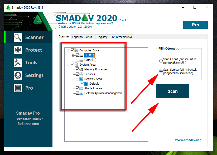This screenshot has height=155, width=217.
Task: Click the DB Update 20/1/2020 text
Action: [x=76, y=27]
